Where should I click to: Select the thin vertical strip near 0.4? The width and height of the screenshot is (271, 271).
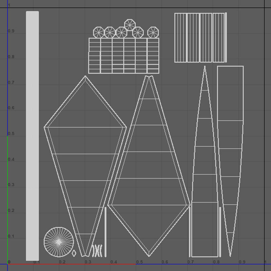pos(105,232)
